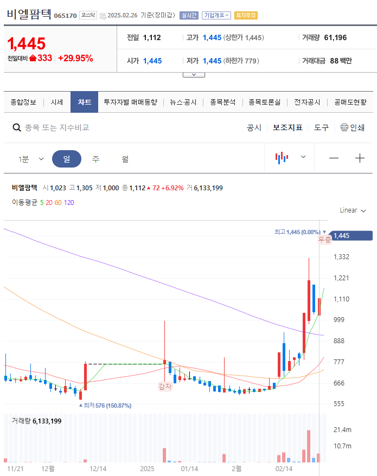Click the 120-day moving average label

[x=69, y=202]
